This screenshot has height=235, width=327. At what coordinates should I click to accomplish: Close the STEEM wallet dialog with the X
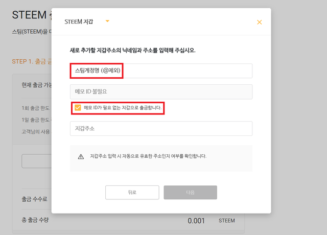[x=259, y=22]
